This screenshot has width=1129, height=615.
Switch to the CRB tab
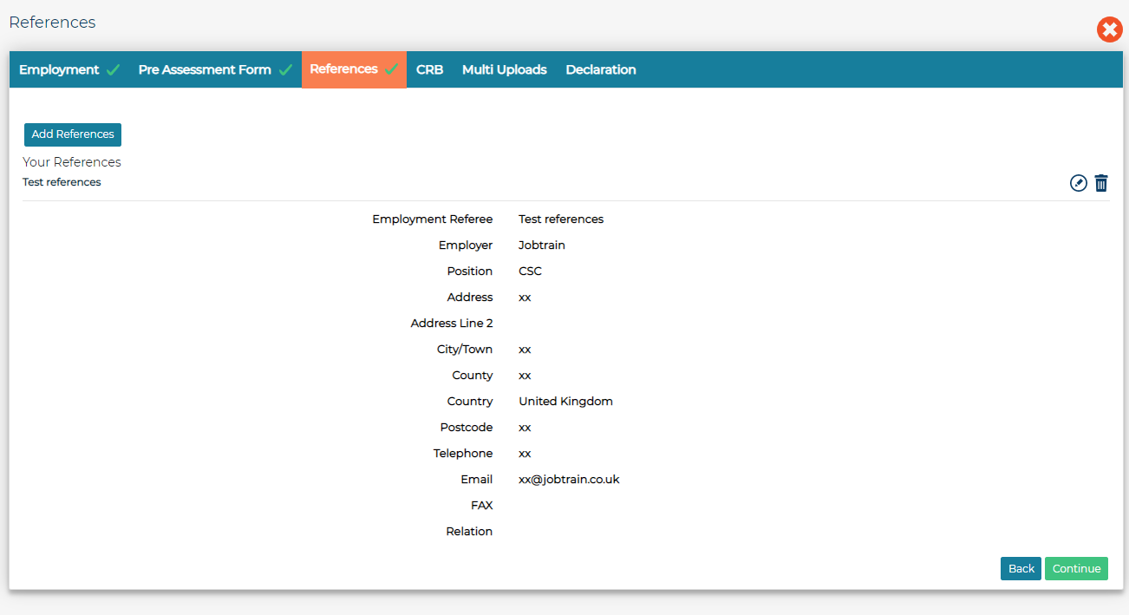click(429, 69)
